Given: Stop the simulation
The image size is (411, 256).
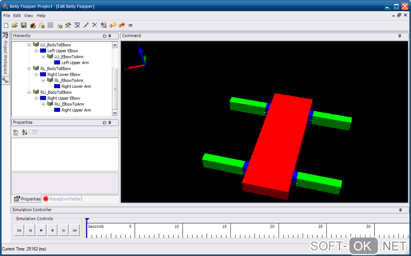Looking at the screenshot, I should (x=52, y=230).
